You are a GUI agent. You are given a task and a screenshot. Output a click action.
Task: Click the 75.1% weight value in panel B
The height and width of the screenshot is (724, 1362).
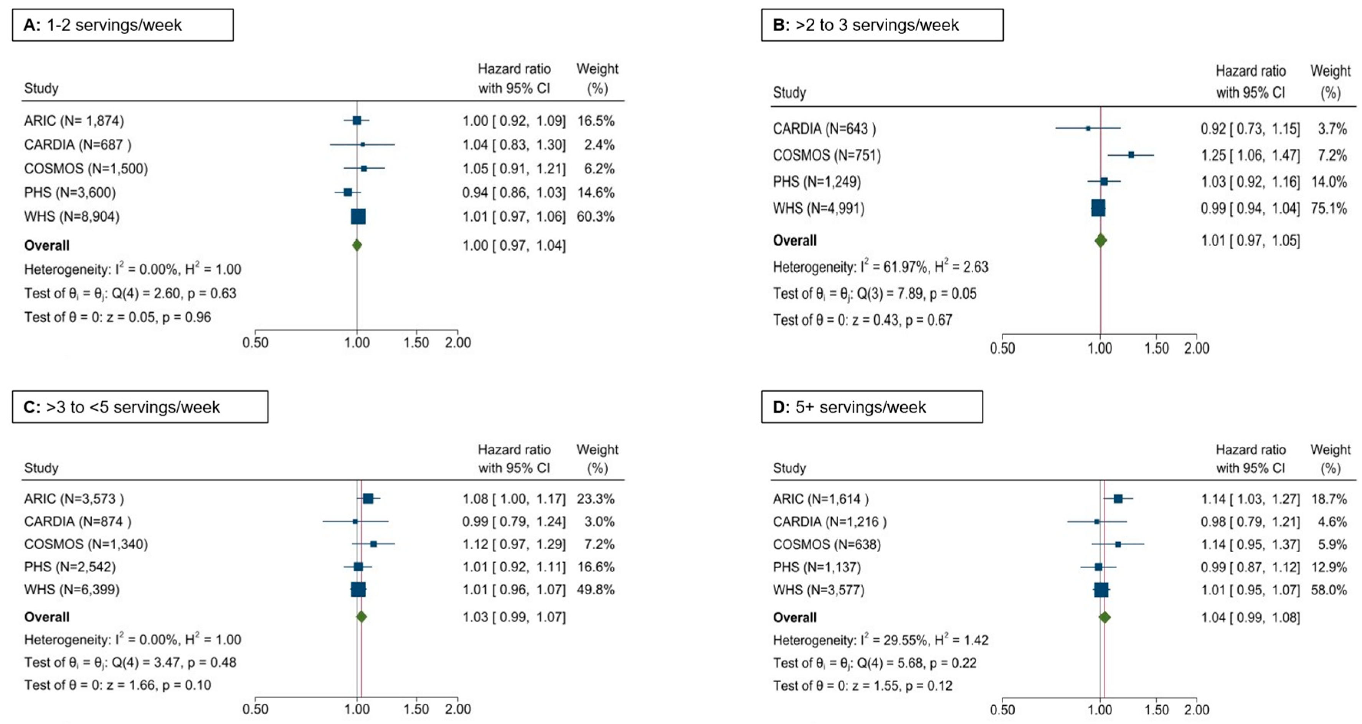1329,208
